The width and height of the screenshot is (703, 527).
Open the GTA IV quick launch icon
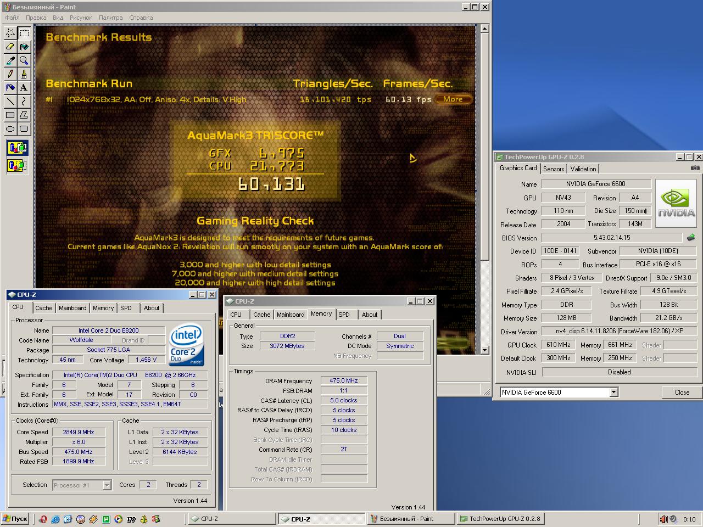131,519
